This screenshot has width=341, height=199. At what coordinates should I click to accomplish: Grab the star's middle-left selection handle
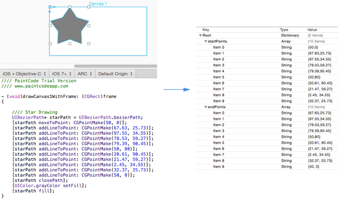[x=50, y=25]
